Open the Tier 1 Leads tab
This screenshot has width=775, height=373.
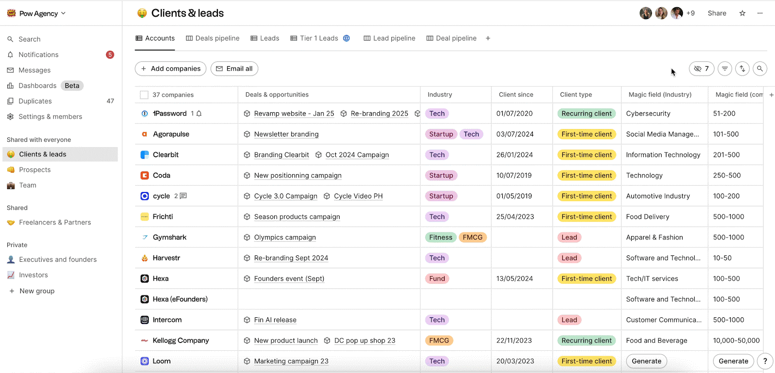point(320,38)
